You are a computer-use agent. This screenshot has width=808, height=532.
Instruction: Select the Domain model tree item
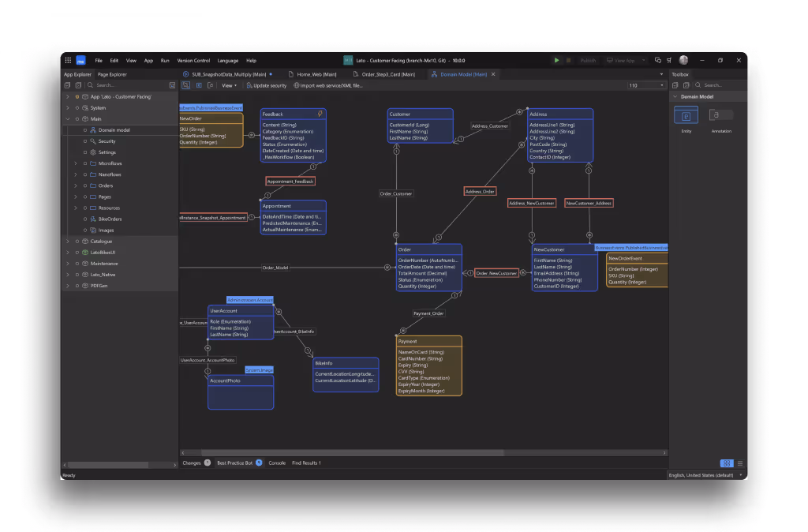[x=114, y=130]
